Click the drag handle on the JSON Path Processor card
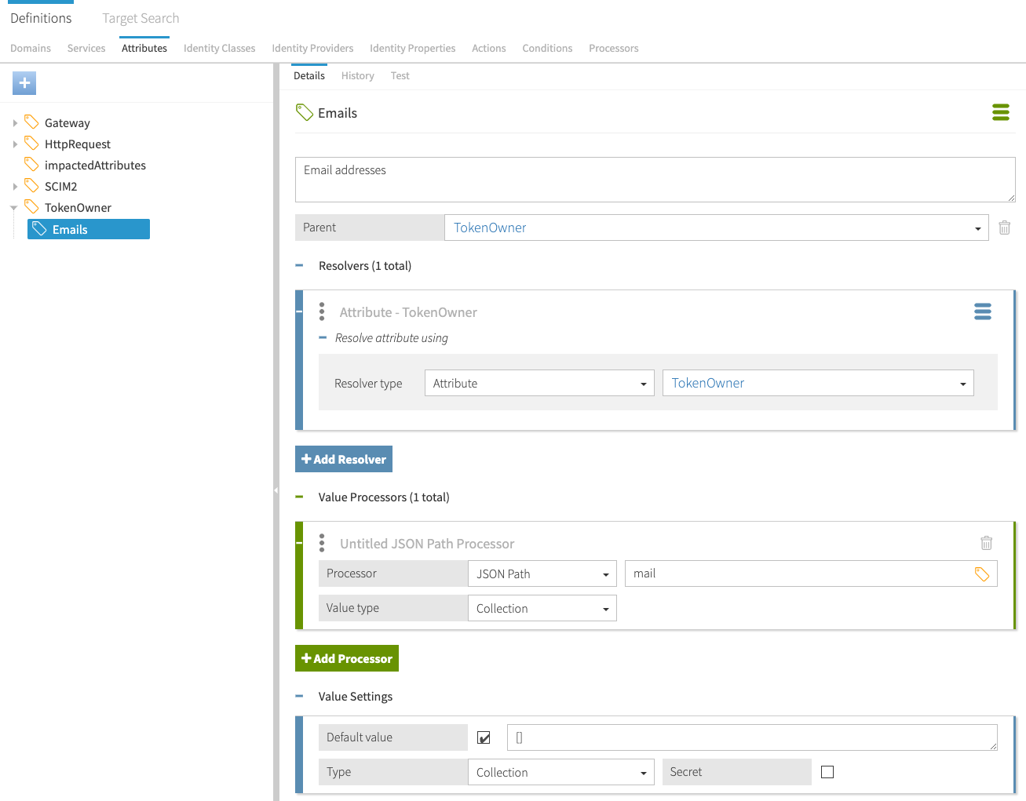 click(322, 543)
